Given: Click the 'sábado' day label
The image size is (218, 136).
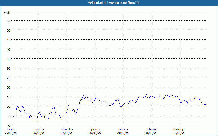Looking at the screenshot, I should pyautogui.click(x=151, y=129).
